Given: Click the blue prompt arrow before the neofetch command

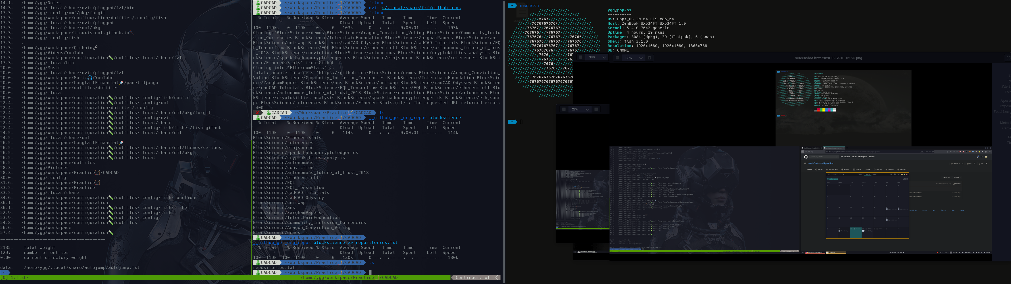Looking at the screenshot, I should [x=512, y=6].
